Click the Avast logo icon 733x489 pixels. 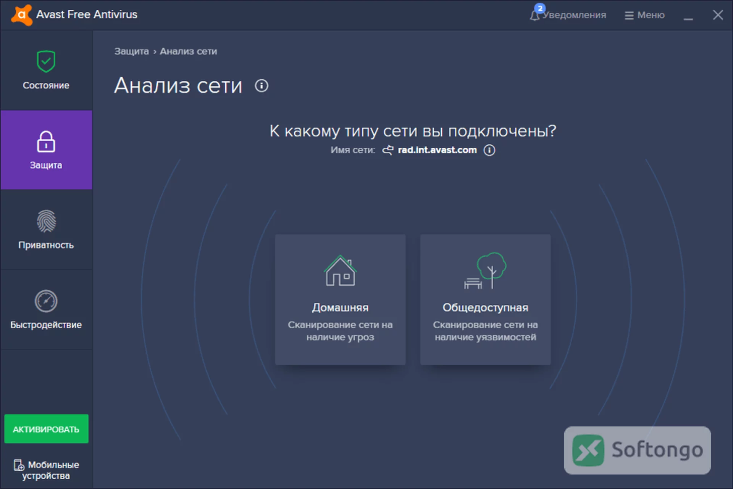[22, 15]
